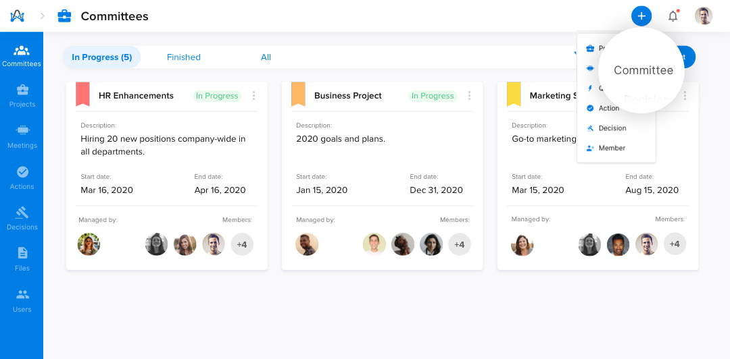Click the app logo in the top-left corner
Viewport: 730px width, 359px height.
(x=17, y=16)
